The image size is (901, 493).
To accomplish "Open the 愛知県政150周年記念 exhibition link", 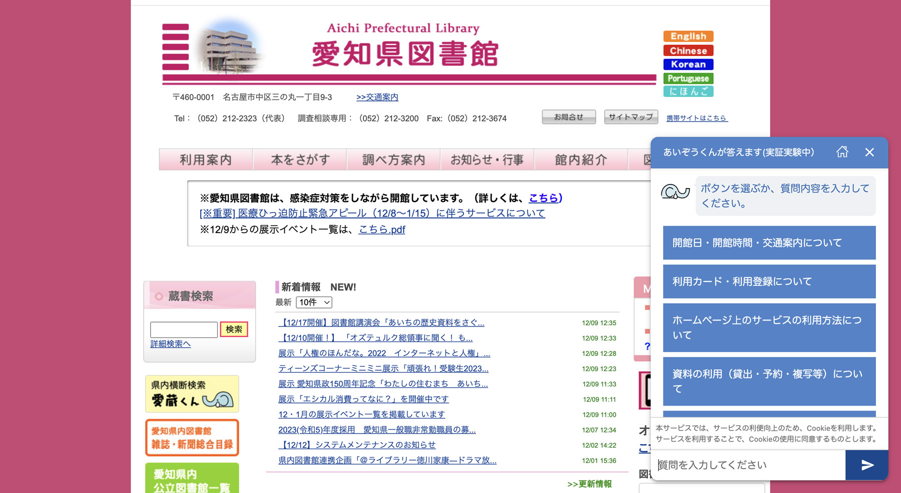I will pyautogui.click(x=383, y=384).
